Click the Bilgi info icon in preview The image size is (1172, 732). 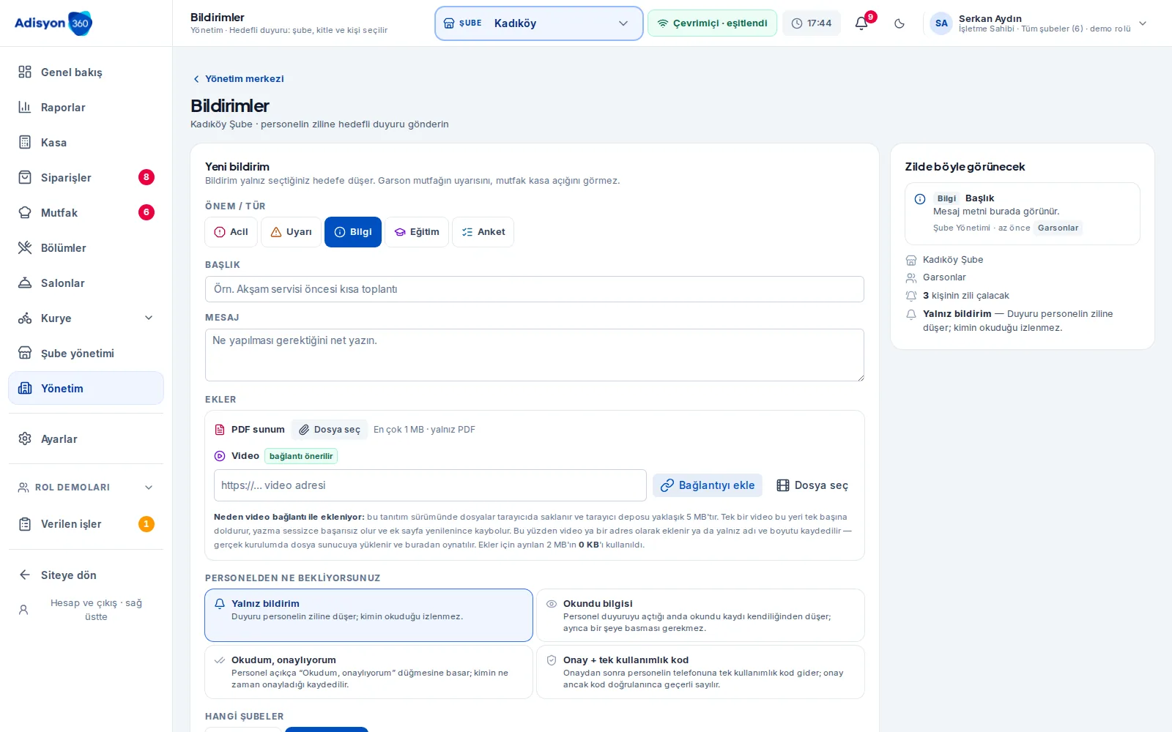[x=920, y=199]
